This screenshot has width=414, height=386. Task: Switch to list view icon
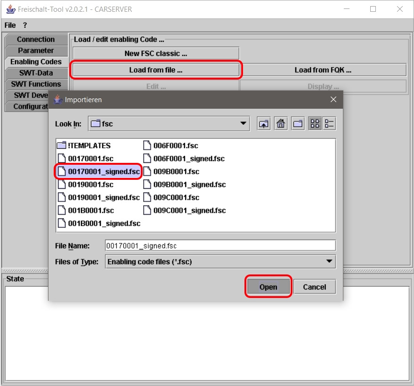[x=315, y=123]
